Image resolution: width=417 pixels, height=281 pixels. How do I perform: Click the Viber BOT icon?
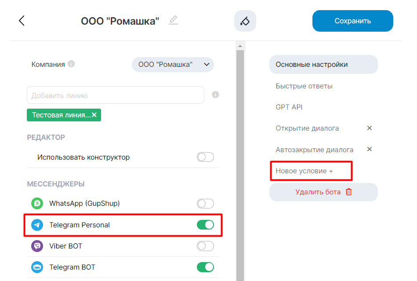tap(37, 246)
